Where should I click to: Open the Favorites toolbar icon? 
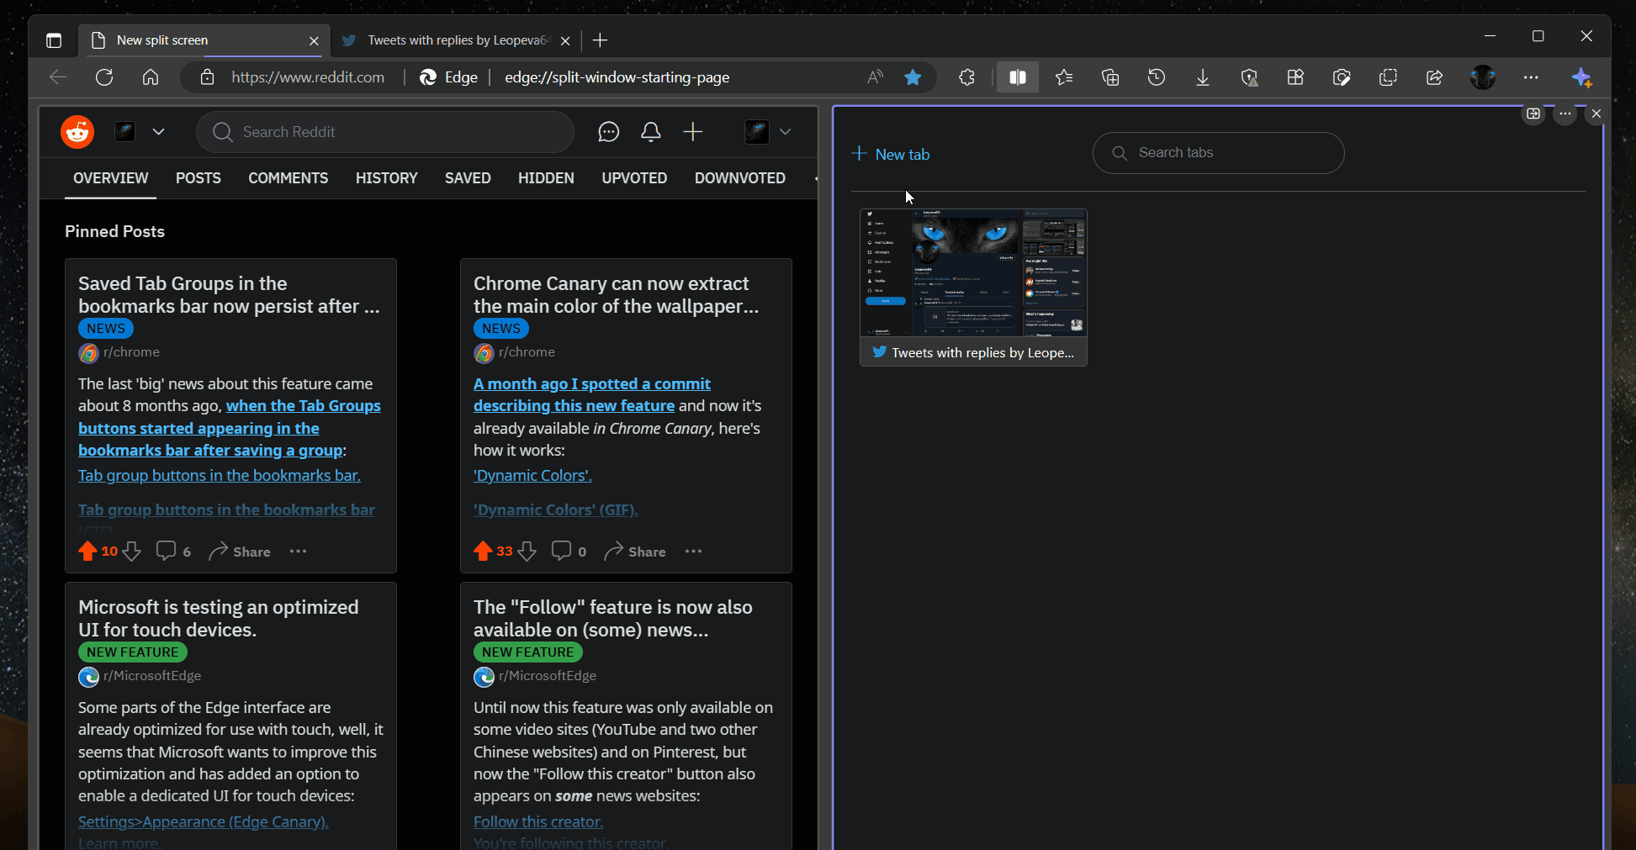[x=1063, y=77]
